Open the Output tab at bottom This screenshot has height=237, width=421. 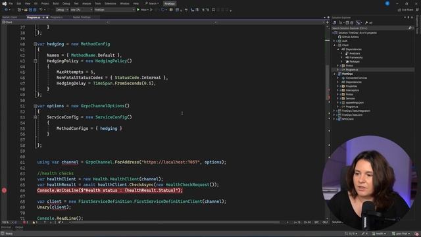[x=19, y=227]
